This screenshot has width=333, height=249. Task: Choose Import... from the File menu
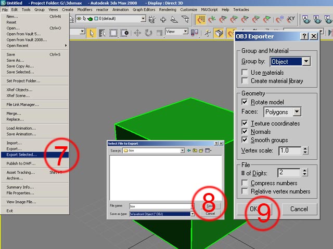[35, 143]
